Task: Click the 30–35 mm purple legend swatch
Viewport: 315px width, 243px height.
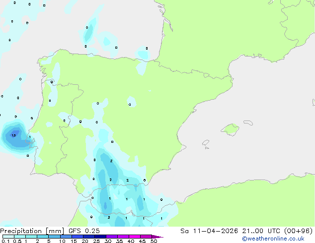Action: (x=111, y=237)
